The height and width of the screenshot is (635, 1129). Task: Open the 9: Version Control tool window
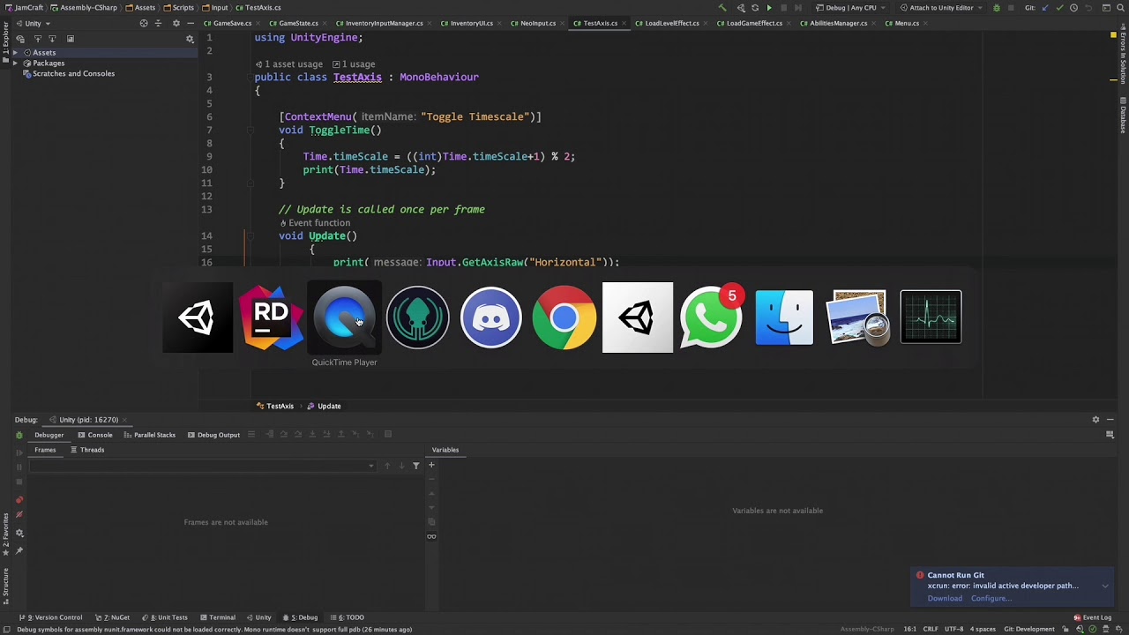51,617
